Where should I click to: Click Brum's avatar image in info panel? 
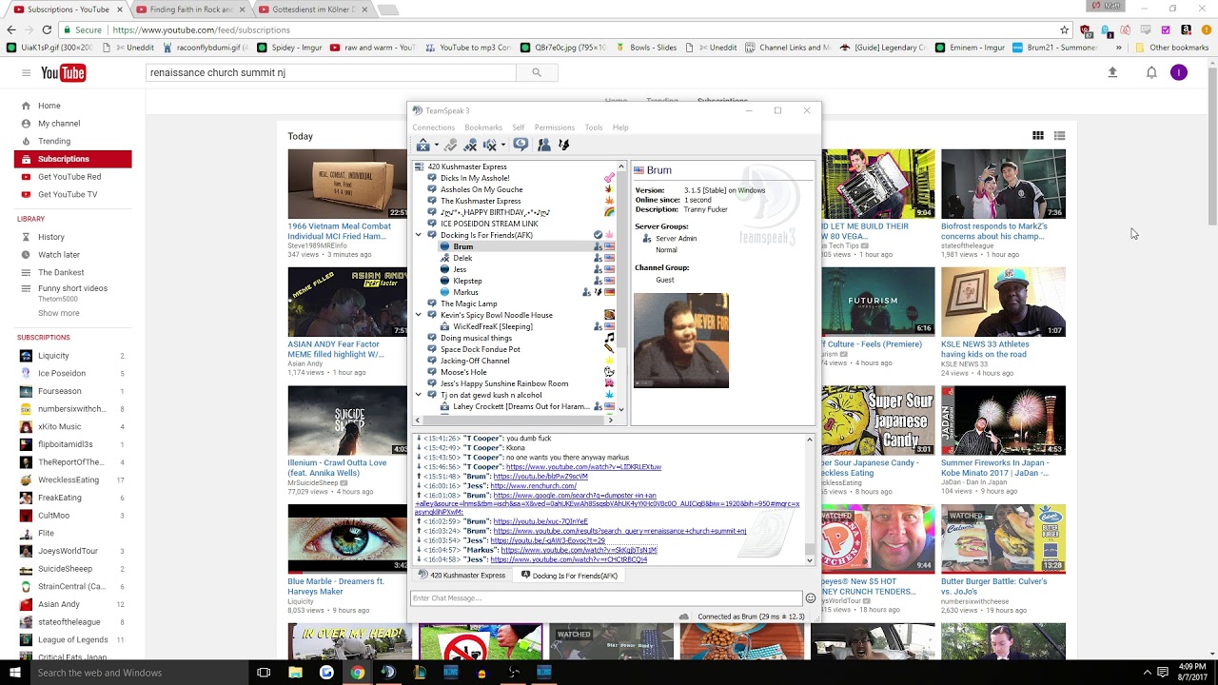point(681,341)
